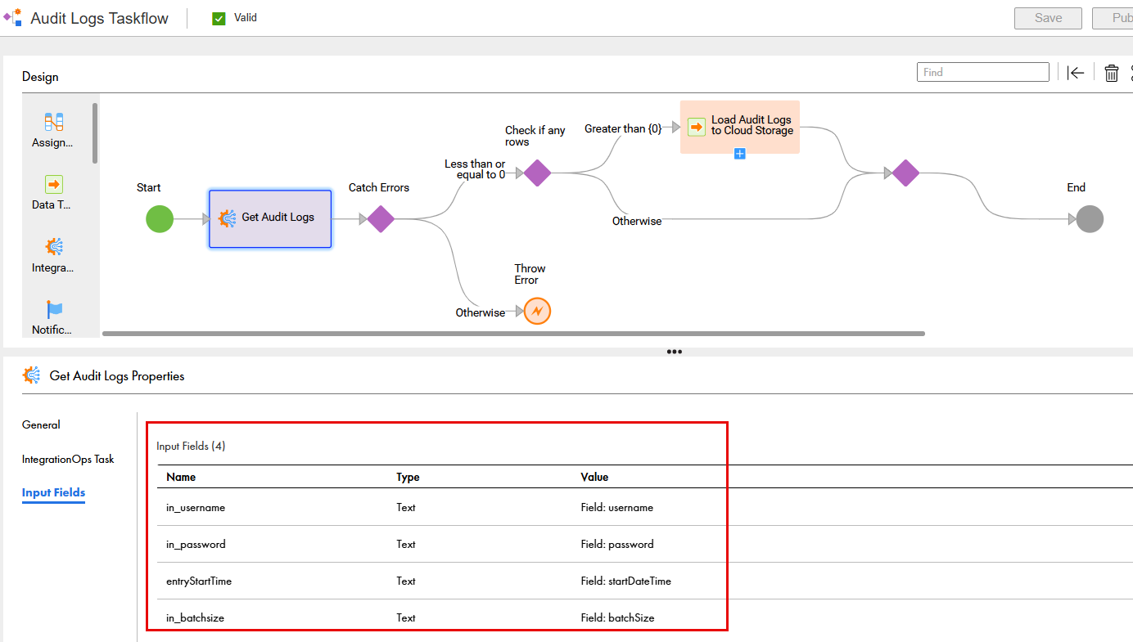This screenshot has width=1133, height=642.
Task: Click the Otherwise label near Throw Error
Action: (481, 312)
